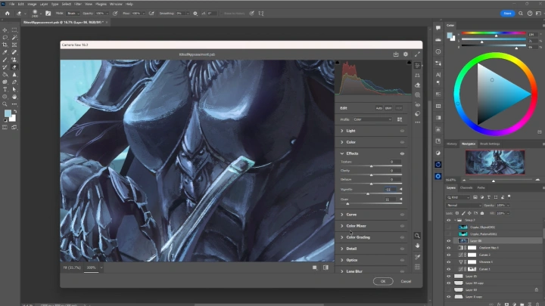545x306 pixels.
Task: Hide the Group 2 layer group
Action: (x=448, y=221)
